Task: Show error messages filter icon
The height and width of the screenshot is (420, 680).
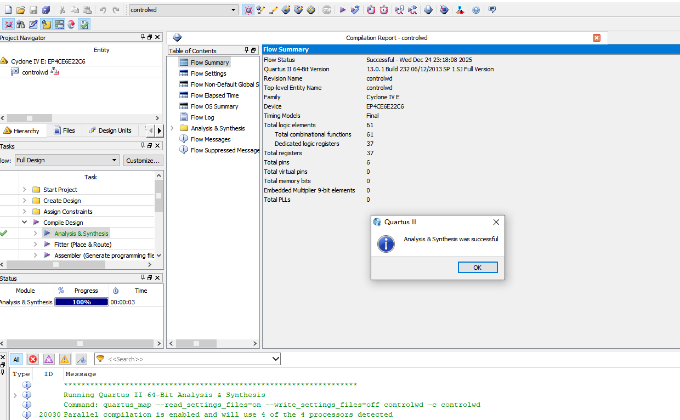Action: (33, 359)
